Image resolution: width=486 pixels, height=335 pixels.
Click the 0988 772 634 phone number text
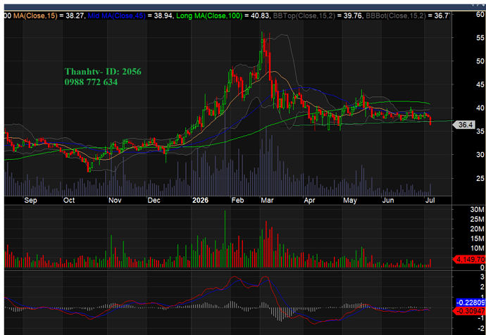point(91,82)
